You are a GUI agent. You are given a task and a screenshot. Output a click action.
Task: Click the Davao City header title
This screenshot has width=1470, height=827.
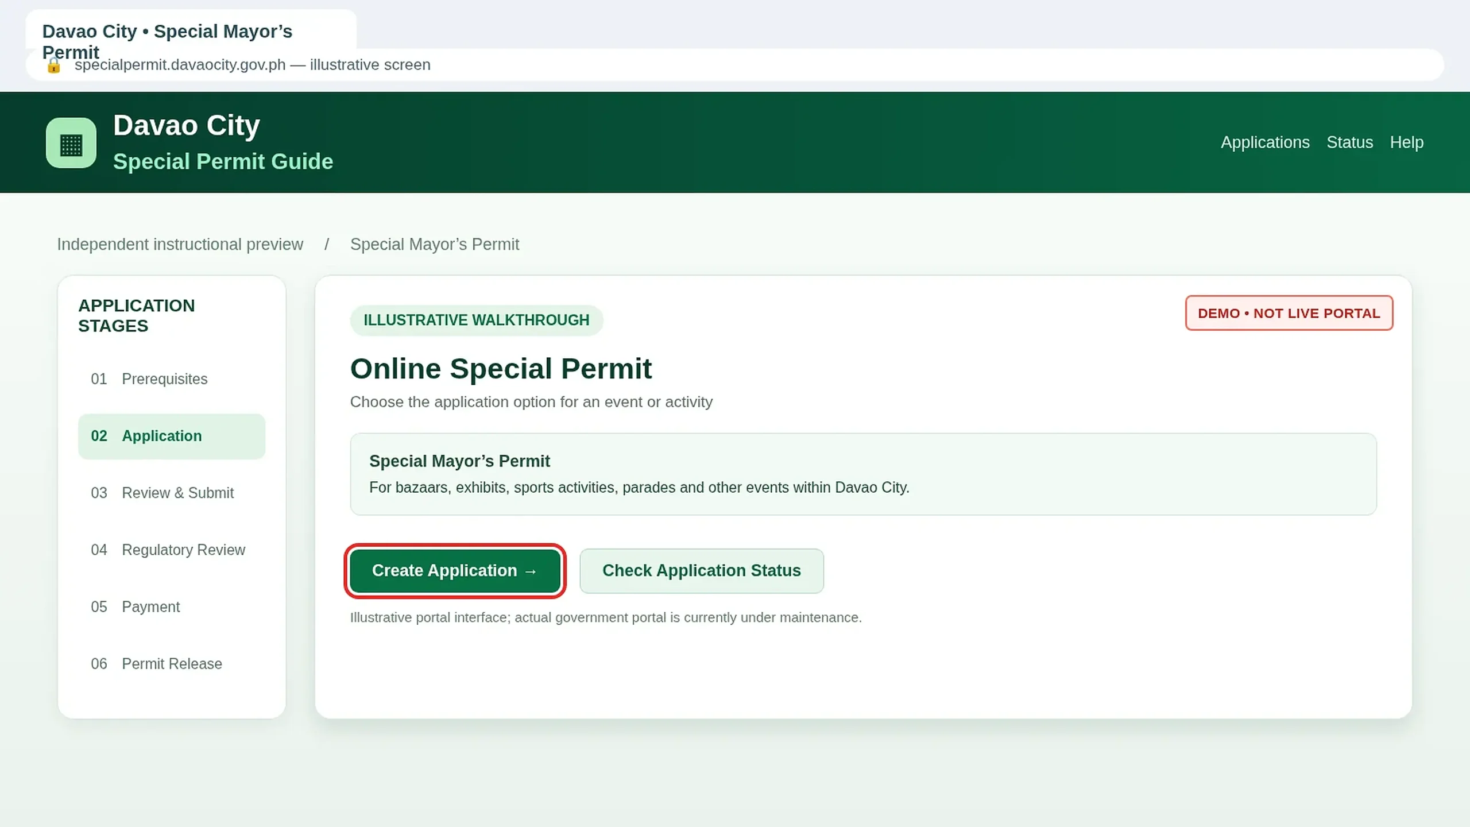[x=187, y=126]
